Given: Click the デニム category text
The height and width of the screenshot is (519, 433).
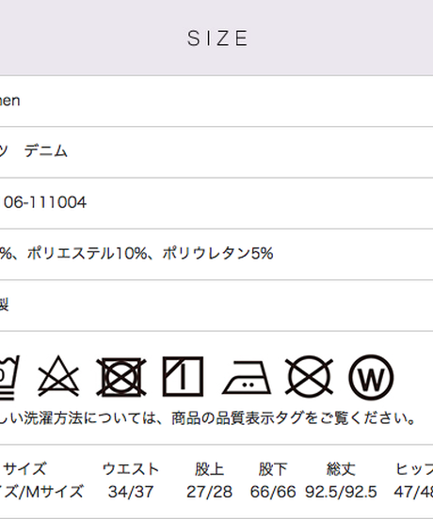Looking at the screenshot, I should tap(46, 151).
